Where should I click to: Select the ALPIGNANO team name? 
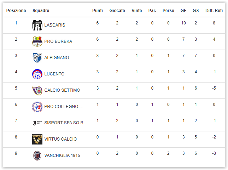coord(57,58)
